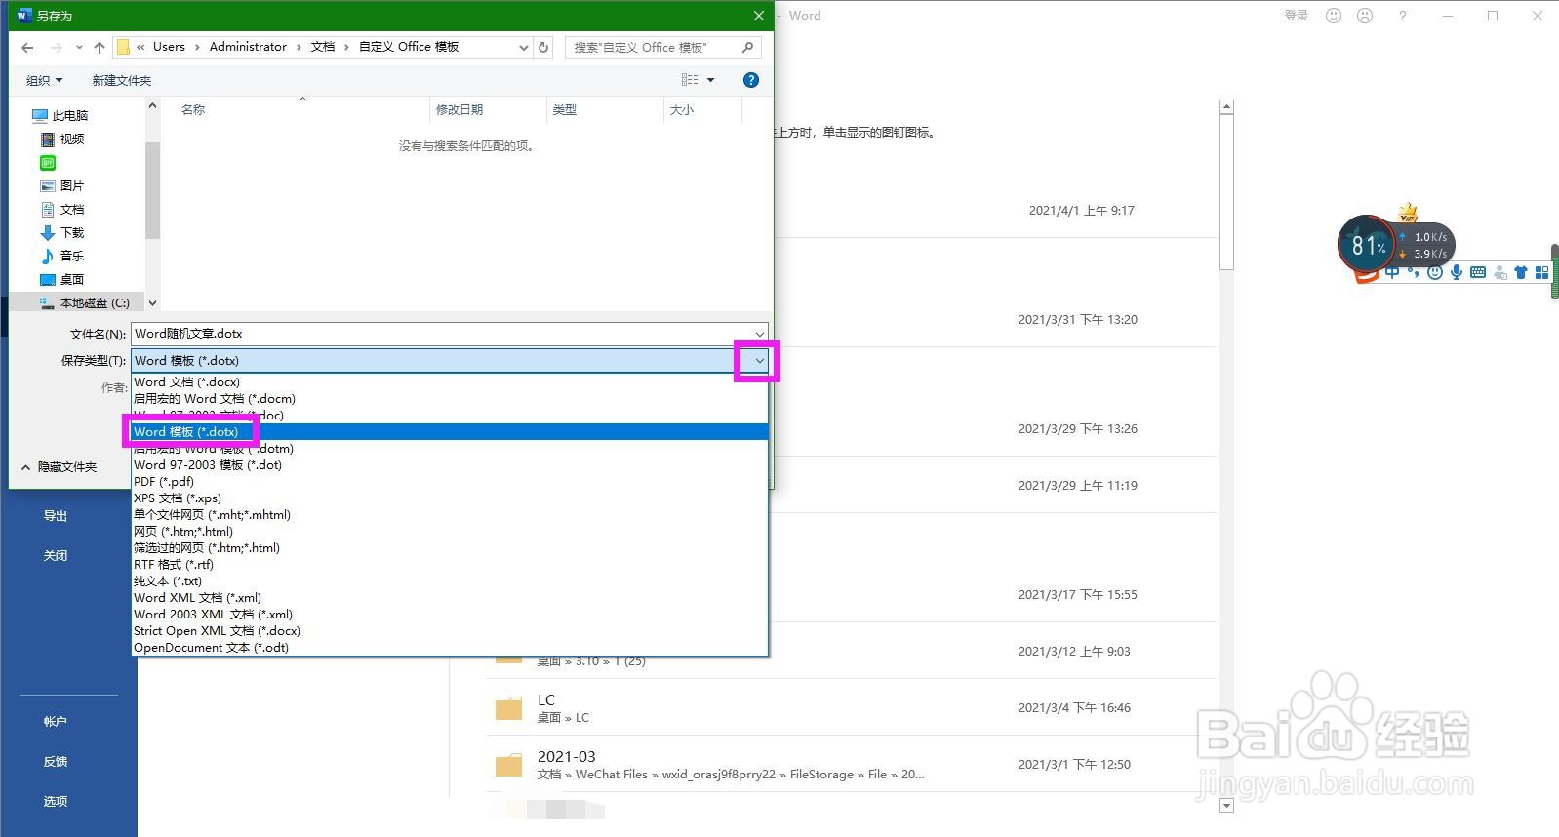Viewport: 1559px width, 837px height.
Task: Choose XPS 文档 (*.xps) type
Action: 450,498
